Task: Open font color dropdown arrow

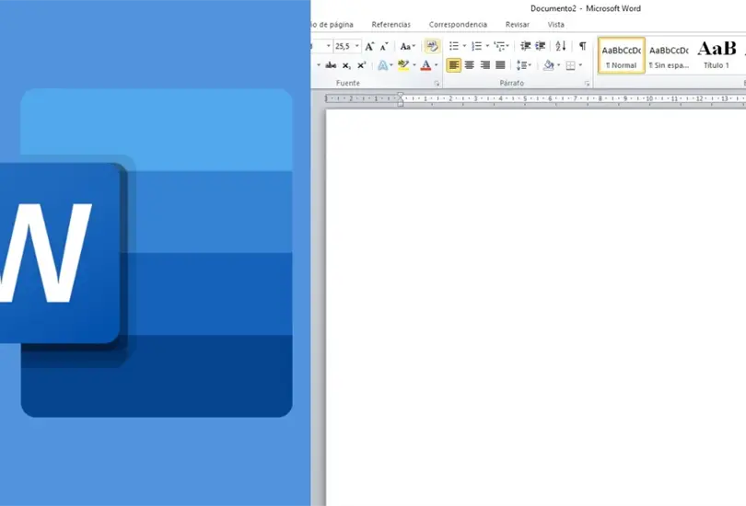Action: click(x=436, y=65)
